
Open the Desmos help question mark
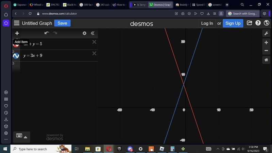coord(258,23)
